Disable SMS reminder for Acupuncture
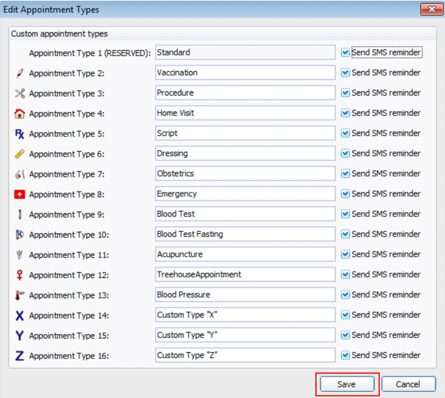The width and height of the screenshot is (445, 398). click(x=345, y=254)
